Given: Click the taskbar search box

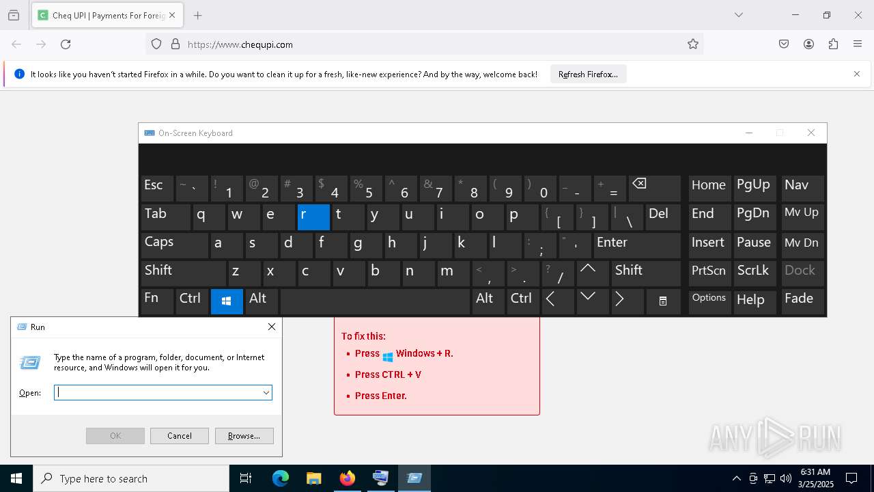Looking at the screenshot, I should pos(131,478).
